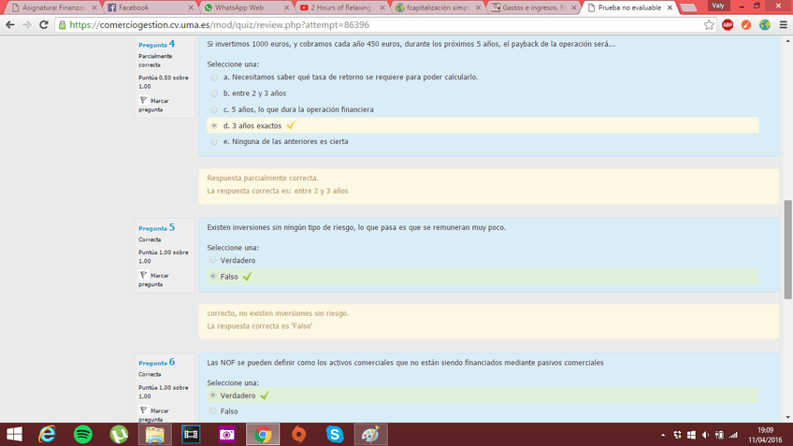793x446 pixels.
Task: Switch to the Facebook tab
Action: 136,7
